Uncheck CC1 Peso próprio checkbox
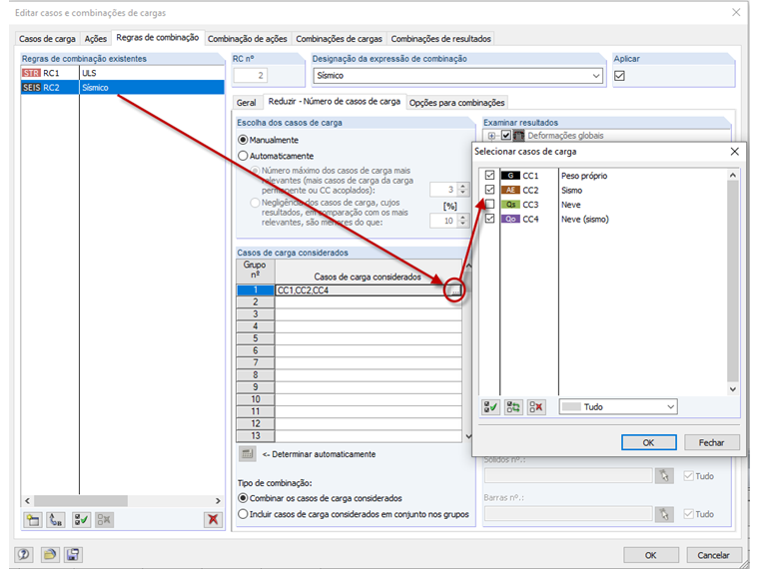Image resolution: width=759 pixels, height=569 pixels. click(490, 175)
